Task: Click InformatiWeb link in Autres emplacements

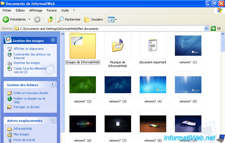Action: tap(23, 129)
